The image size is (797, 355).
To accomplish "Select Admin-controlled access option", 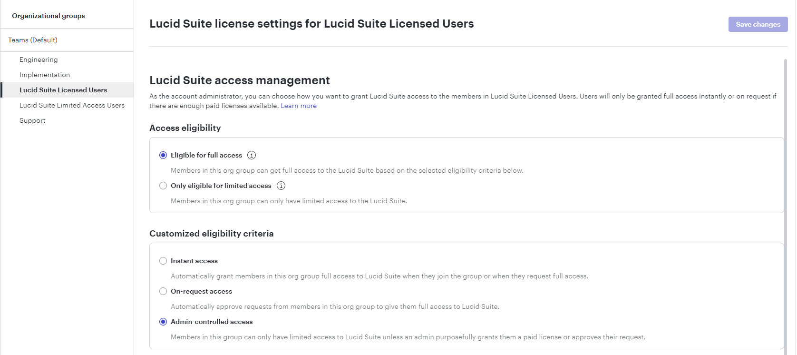I will (163, 322).
